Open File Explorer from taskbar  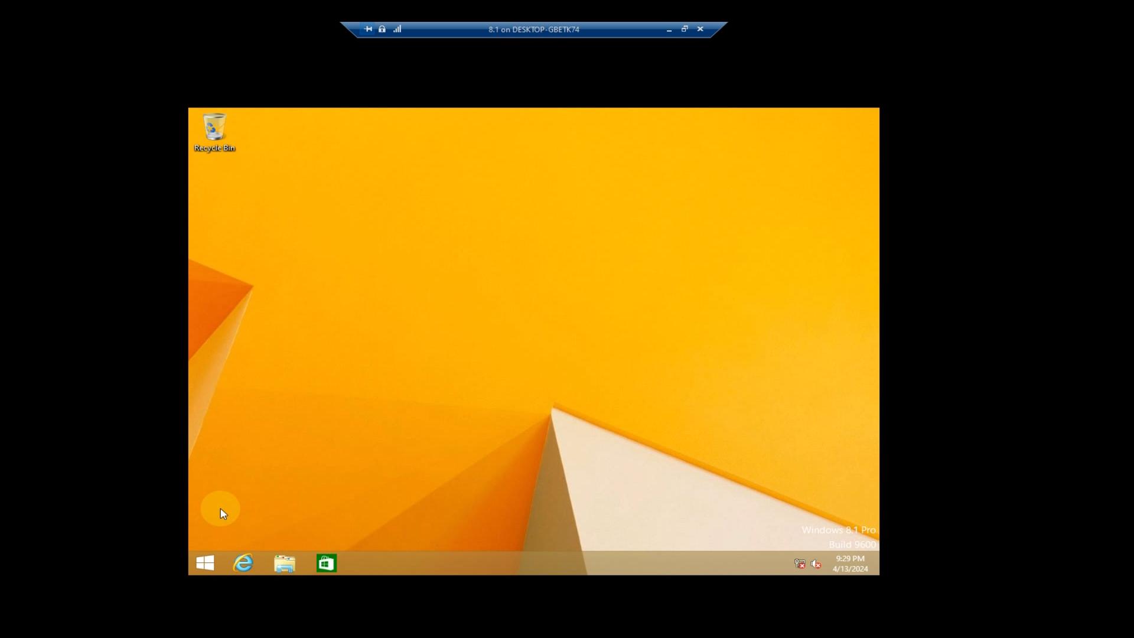pos(285,563)
